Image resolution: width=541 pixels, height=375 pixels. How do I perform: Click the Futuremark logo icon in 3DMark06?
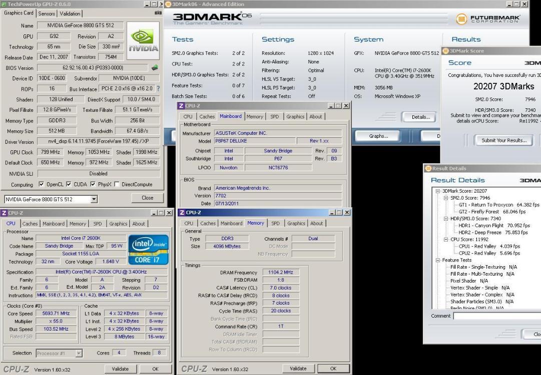tap(461, 18)
